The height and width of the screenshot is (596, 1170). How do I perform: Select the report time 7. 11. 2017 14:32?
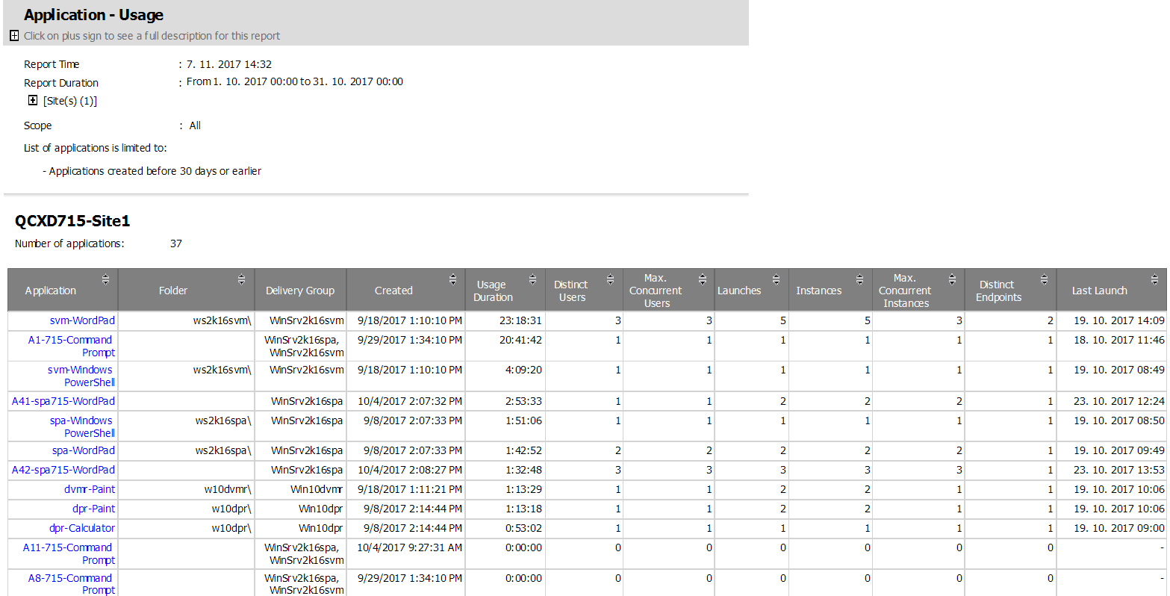pyautogui.click(x=229, y=64)
